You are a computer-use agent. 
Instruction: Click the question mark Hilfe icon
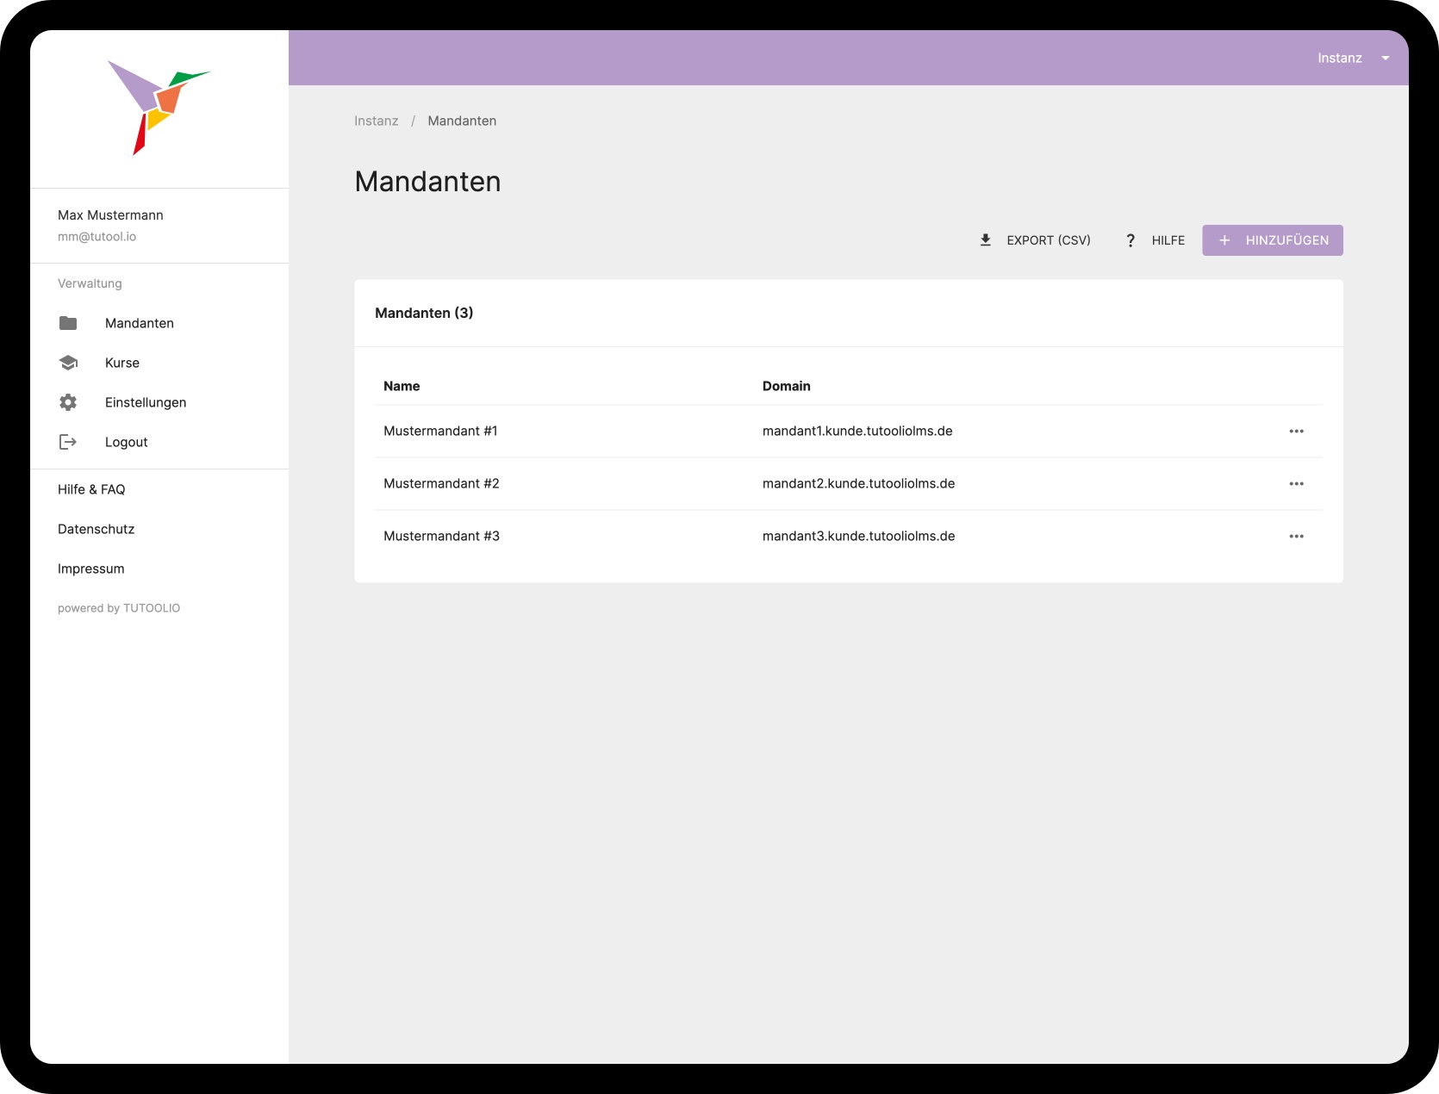(x=1131, y=240)
